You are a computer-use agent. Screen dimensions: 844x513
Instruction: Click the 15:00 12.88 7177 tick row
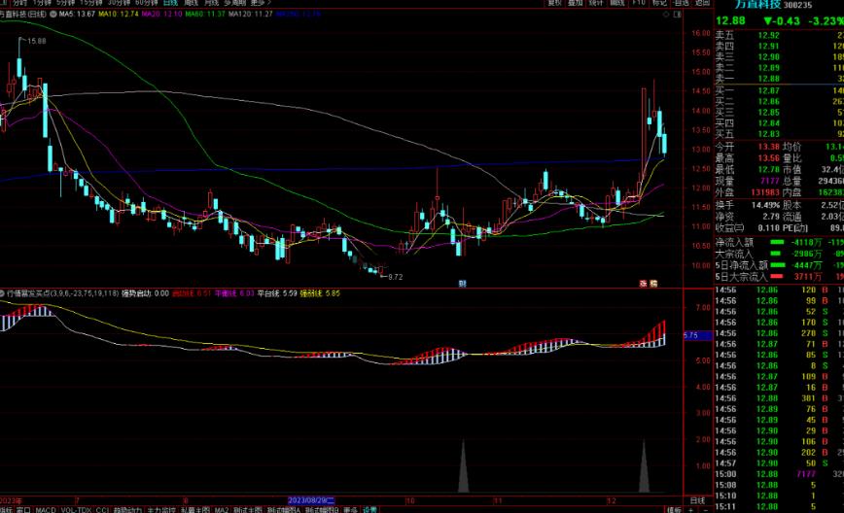pyautogui.click(x=780, y=474)
